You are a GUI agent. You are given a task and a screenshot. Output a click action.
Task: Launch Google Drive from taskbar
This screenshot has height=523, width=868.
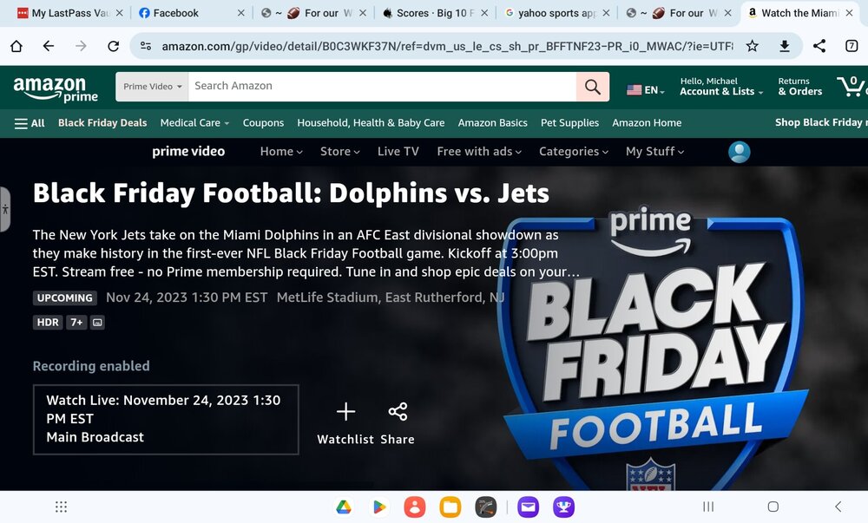(x=344, y=507)
